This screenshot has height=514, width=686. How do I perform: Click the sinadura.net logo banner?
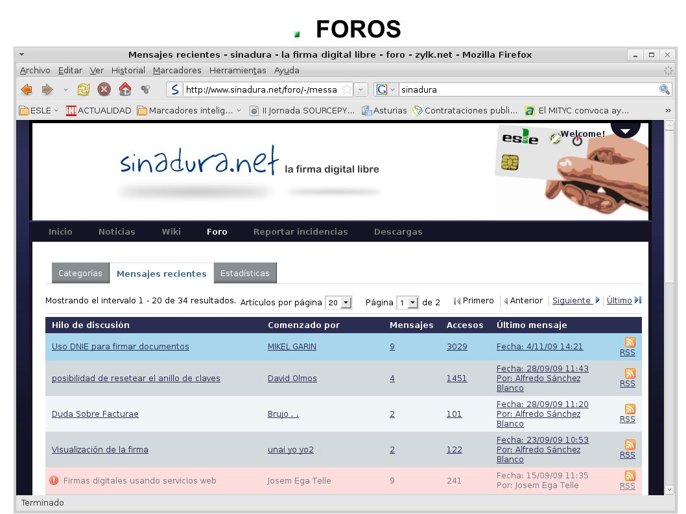(249, 162)
